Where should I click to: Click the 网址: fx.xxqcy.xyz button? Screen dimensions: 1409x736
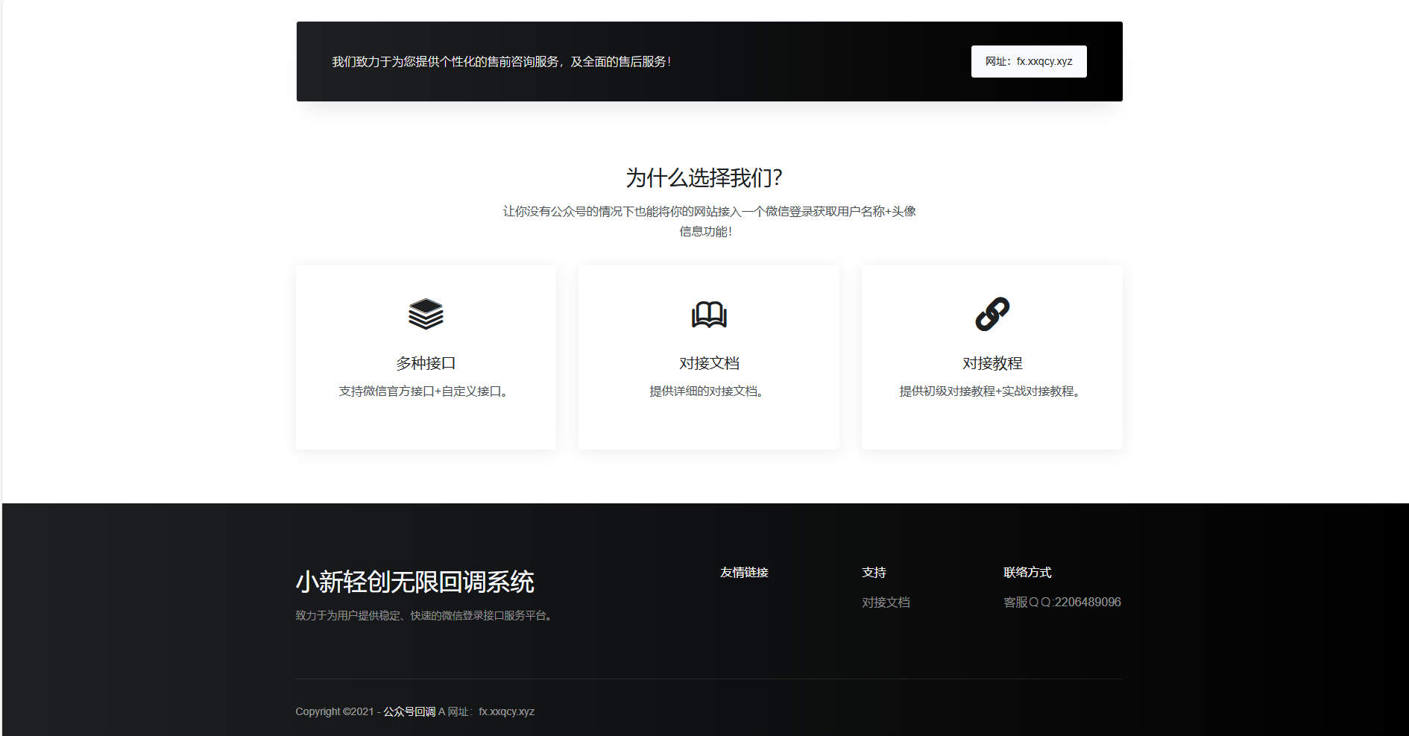1029,61
